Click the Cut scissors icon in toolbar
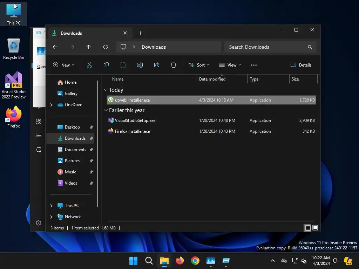Viewport: 359px width, 269px height. coord(89,65)
